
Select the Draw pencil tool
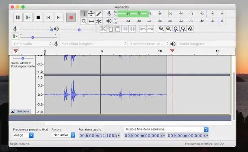click(x=99, y=14)
